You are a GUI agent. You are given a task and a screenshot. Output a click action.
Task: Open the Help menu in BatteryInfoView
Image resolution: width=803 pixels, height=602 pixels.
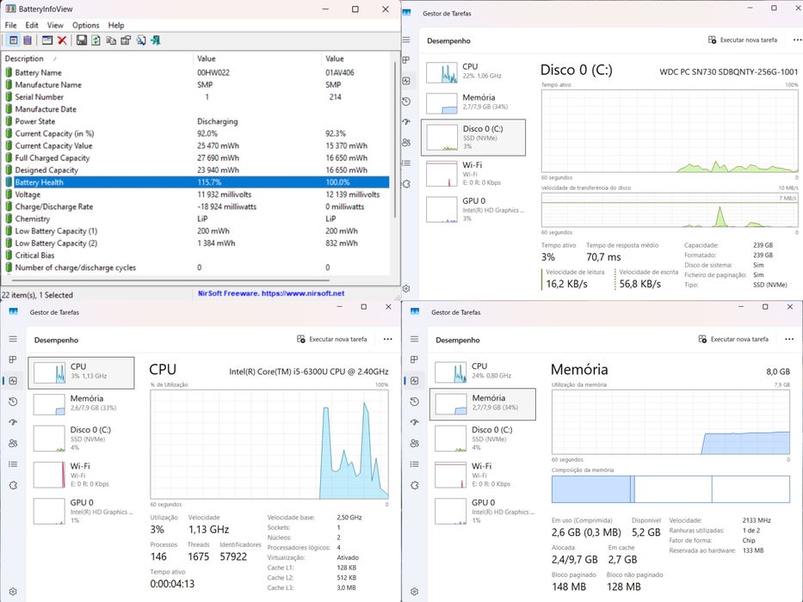click(x=115, y=25)
